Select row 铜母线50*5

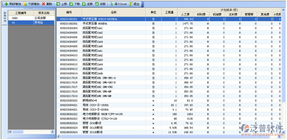point(169,101)
